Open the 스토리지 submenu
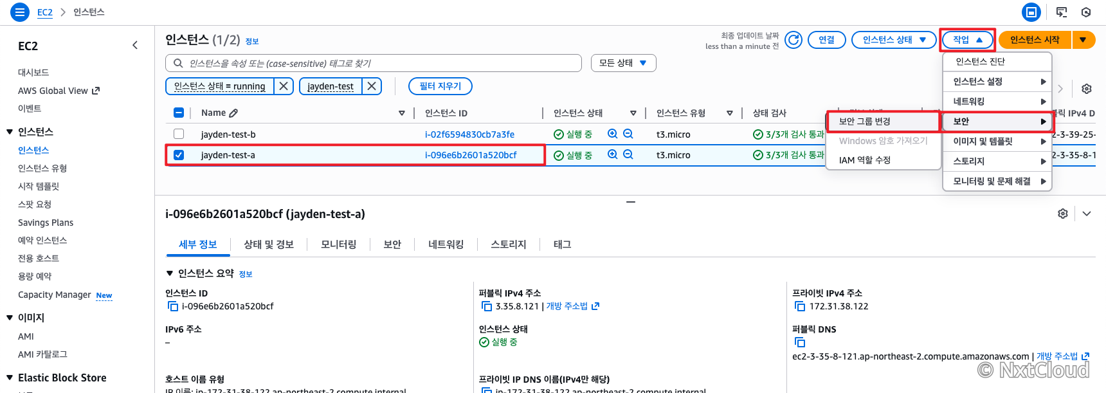Image resolution: width=1106 pixels, height=393 pixels. [x=997, y=161]
